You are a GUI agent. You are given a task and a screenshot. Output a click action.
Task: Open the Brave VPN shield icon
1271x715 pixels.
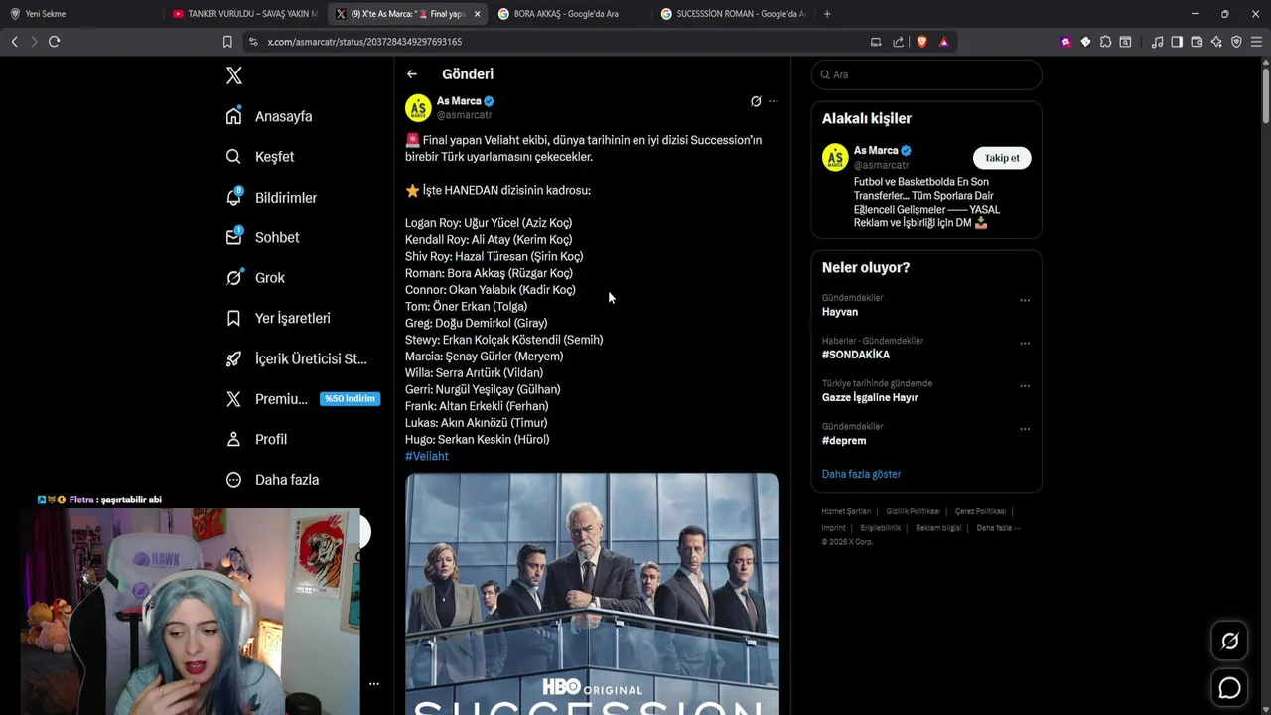1236,42
